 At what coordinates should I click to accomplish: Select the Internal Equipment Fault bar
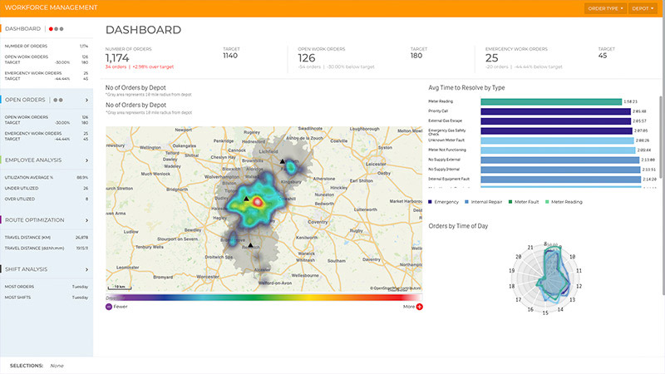(560, 180)
